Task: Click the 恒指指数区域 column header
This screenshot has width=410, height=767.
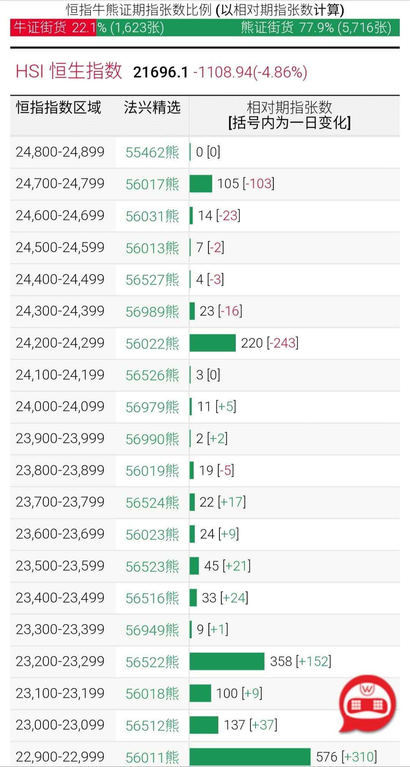Action: click(x=58, y=108)
